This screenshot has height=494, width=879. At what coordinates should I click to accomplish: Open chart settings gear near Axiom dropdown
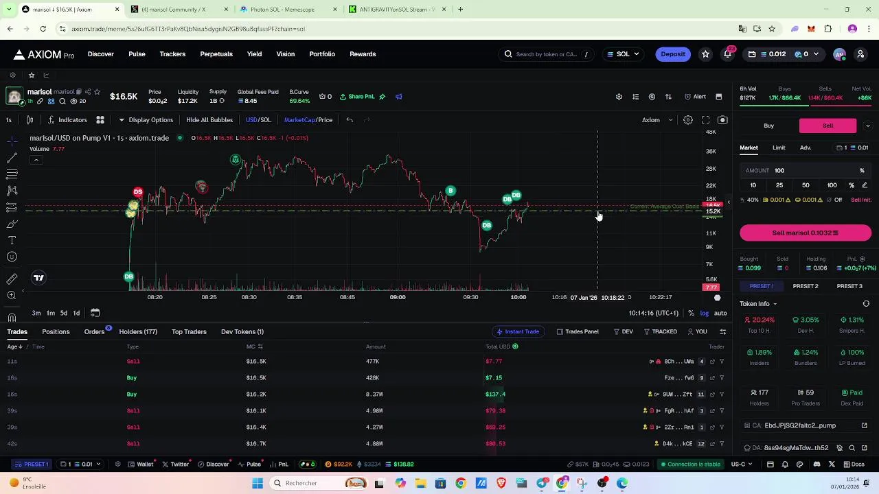coord(688,120)
